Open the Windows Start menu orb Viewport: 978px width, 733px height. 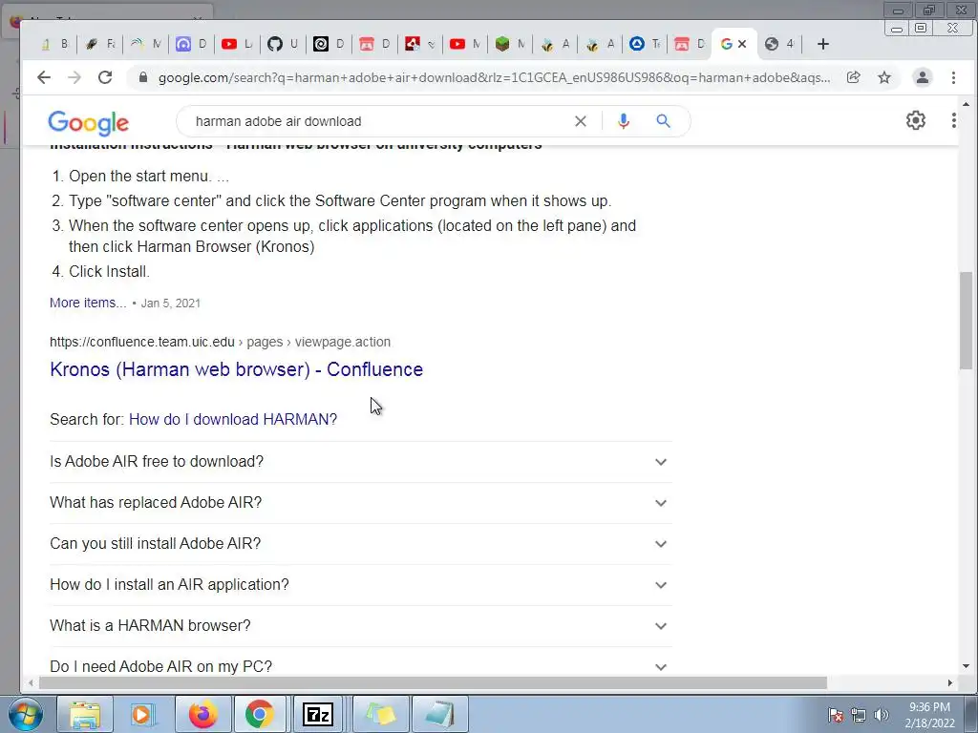[x=26, y=714]
